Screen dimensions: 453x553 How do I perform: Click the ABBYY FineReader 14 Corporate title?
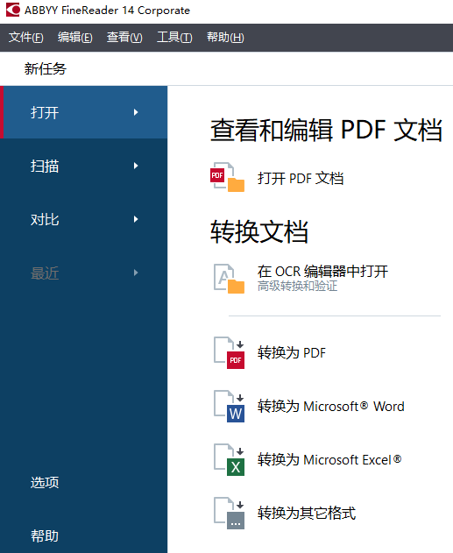[107, 11]
